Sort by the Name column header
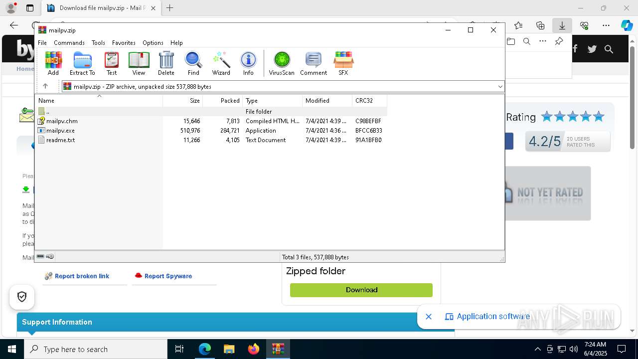Screen dimensions: 638x359 click(x=99, y=100)
